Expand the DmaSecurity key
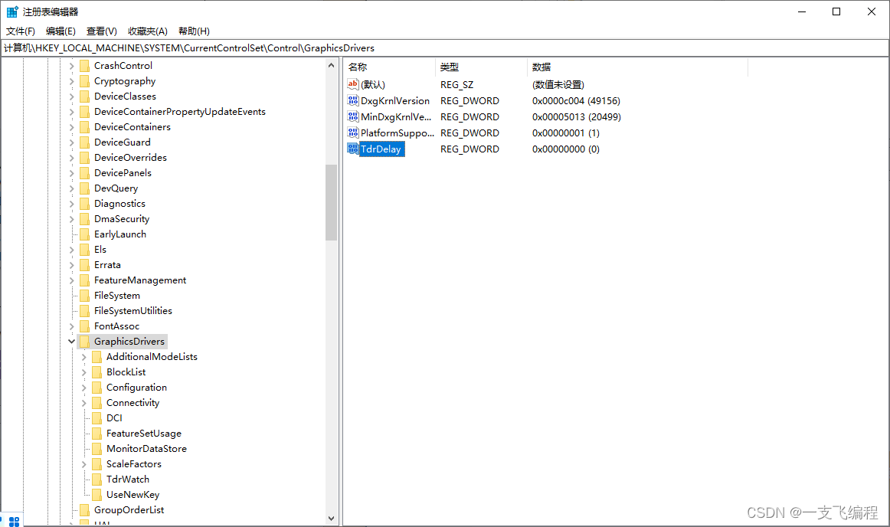 (71, 218)
